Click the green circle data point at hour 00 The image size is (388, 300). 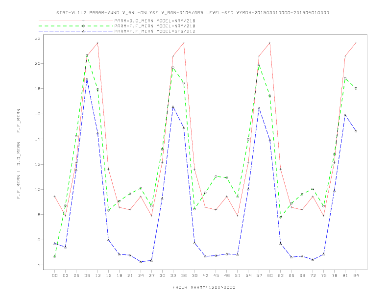(55, 257)
